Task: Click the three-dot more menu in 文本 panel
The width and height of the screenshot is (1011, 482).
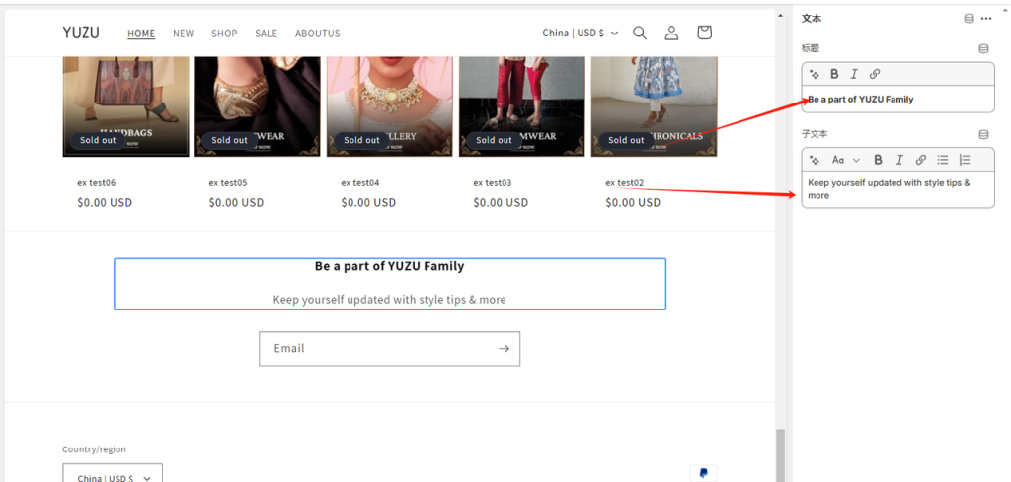Action: [x=986, y=18]
